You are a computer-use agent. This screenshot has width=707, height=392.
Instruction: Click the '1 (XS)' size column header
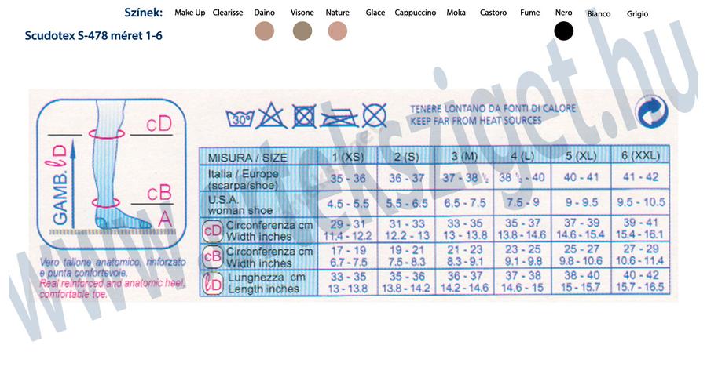348,157
